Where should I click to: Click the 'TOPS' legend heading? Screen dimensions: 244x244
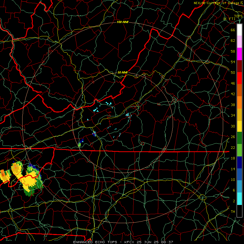(238, 16)
